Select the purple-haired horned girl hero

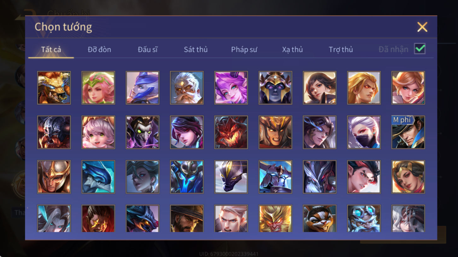(231, 88)
